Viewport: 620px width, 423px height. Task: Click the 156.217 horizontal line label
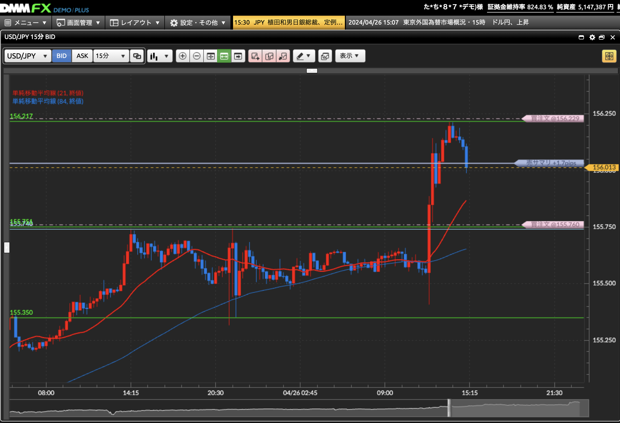tap(21, 116)
